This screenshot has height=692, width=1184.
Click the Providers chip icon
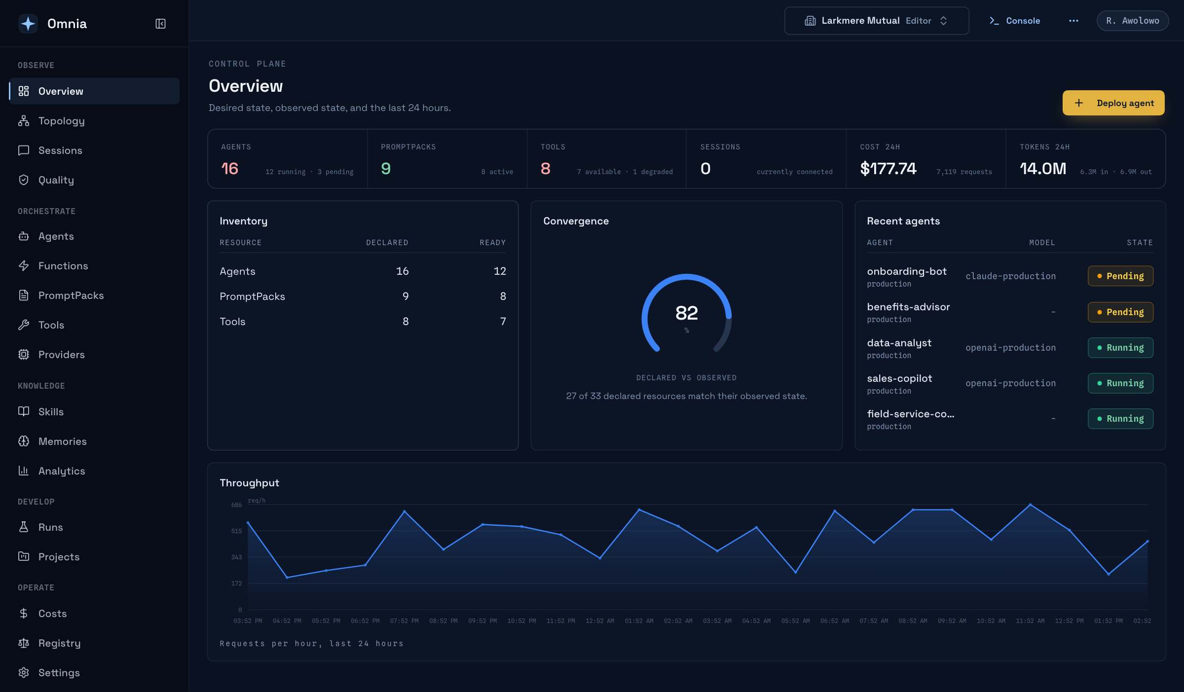tap(24, 355)
